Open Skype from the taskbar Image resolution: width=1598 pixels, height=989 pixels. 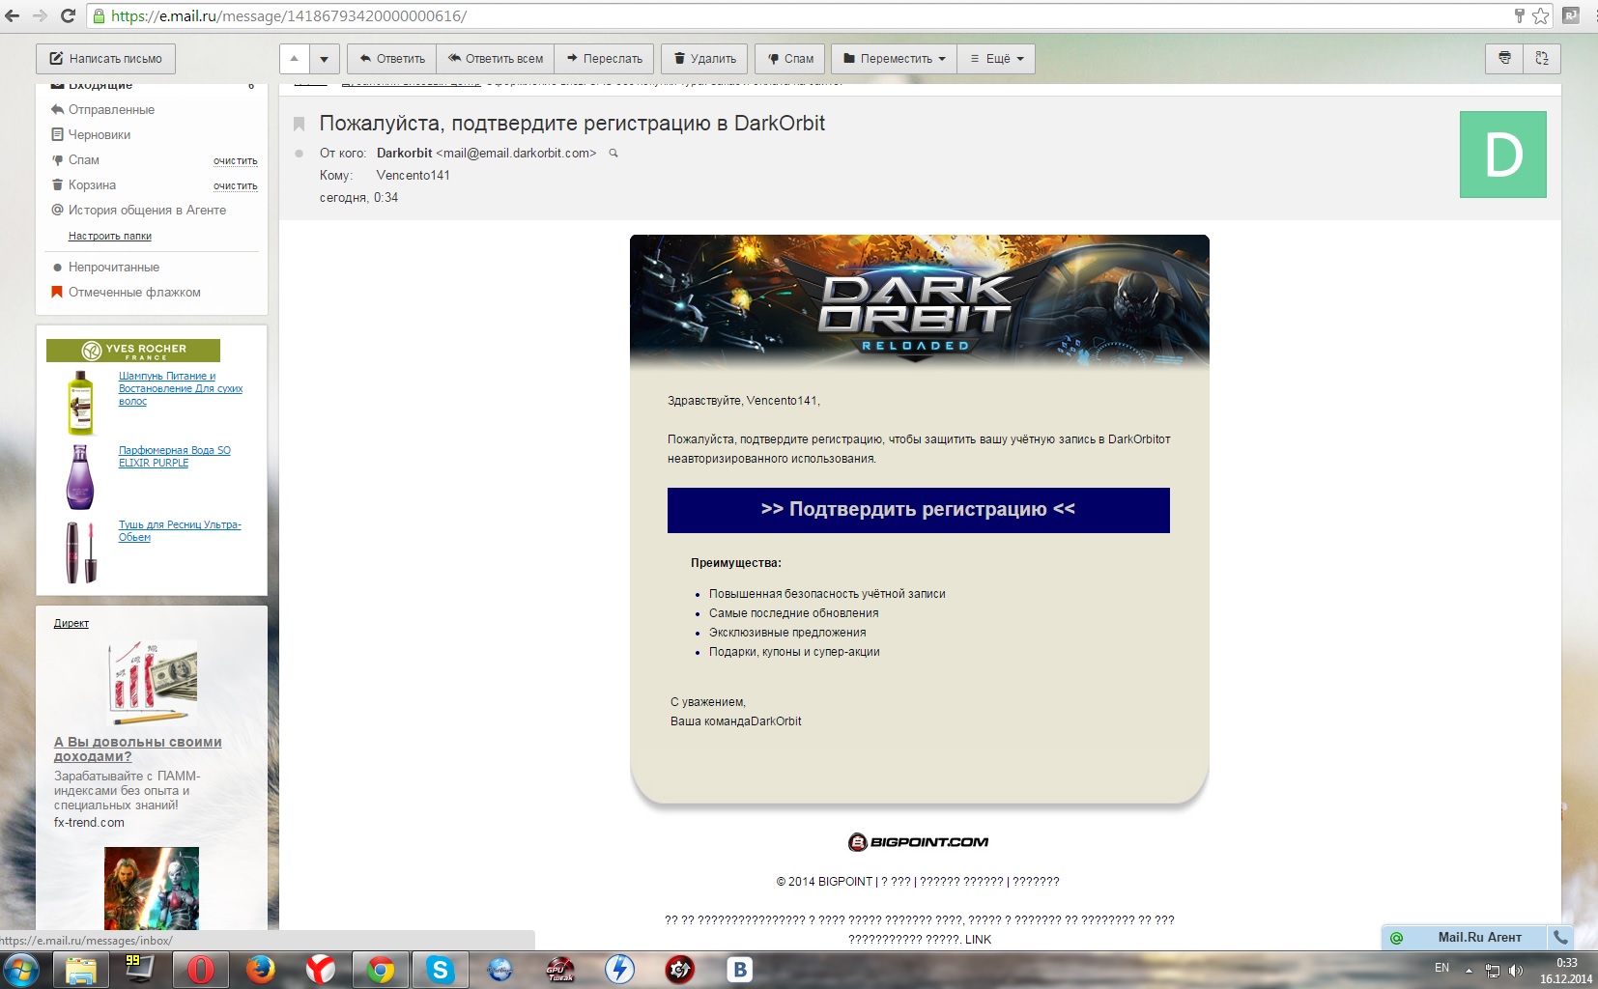[x=441, y=970]
